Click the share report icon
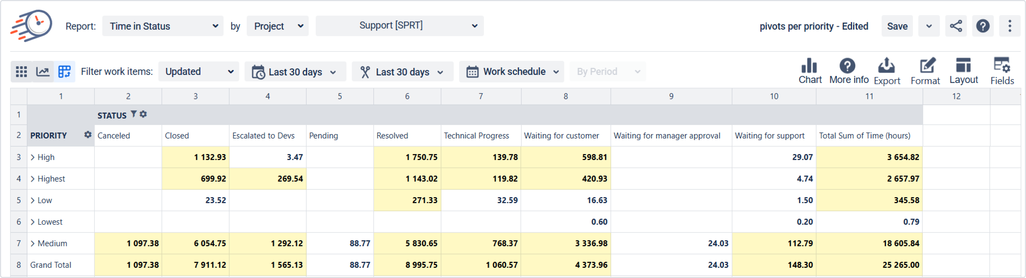Screen dimensions: 1026x278 point(956,26)
